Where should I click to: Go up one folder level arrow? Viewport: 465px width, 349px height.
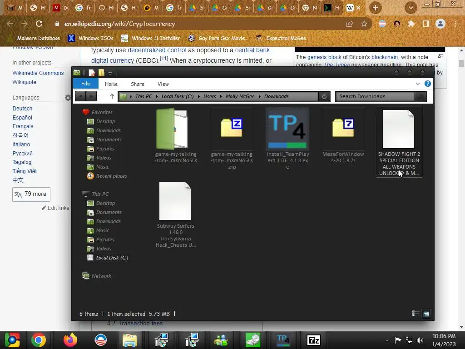(x=112, y=96)
